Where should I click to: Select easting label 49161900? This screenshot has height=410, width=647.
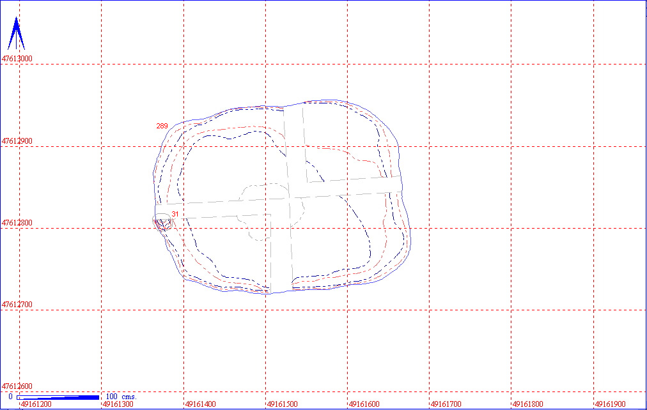click(611, 404)
